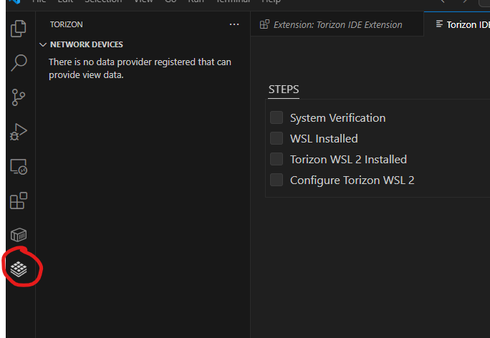Image resolution: width=490 pixels, height=338 pixels.
Task: Click the NETWORK DEVICES header label
Action: (87, 44)
